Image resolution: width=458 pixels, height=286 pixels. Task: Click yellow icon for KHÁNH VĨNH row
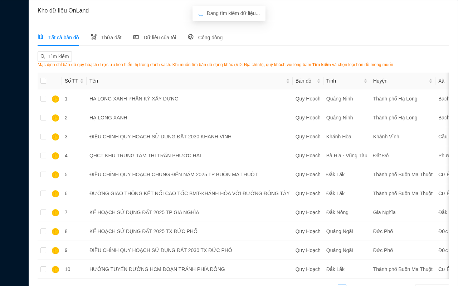point(55,137)
